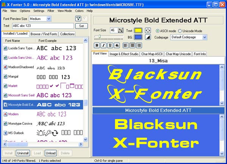
Task: Toggle Italic formatting button
Action: [x=103, y=46]
